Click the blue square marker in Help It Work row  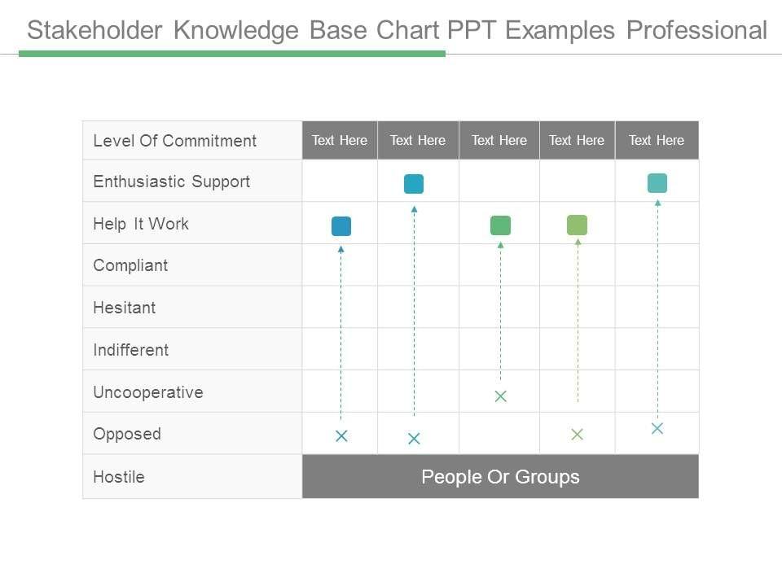point(341,226)
